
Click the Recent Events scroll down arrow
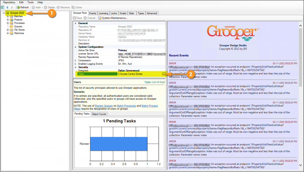tap(300, 165)
